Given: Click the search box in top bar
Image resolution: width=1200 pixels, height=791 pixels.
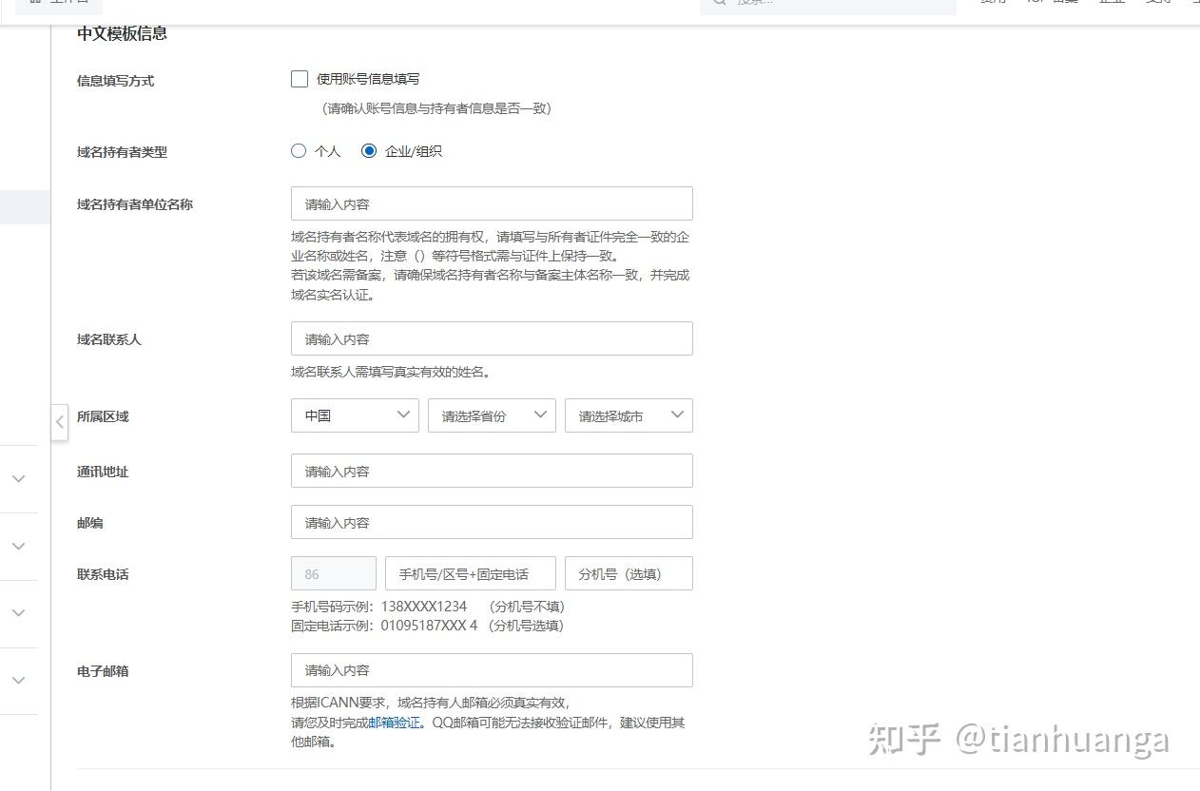Looking at the screenshot, I should coord(827,4).
